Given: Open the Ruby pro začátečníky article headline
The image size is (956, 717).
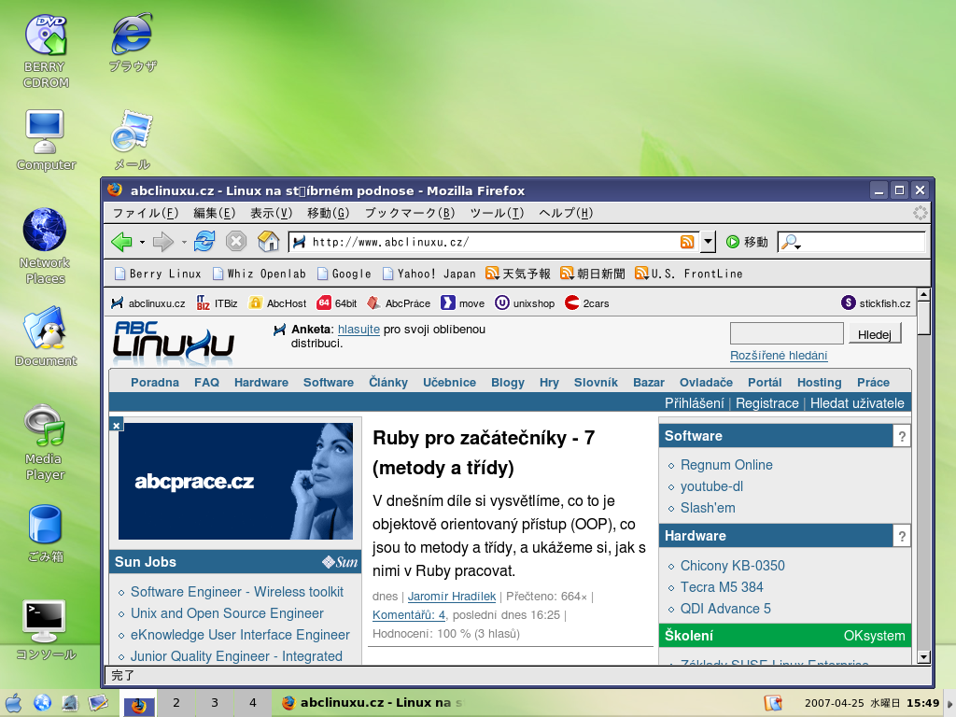Looking at the screenshot, I should pos(484,453).
